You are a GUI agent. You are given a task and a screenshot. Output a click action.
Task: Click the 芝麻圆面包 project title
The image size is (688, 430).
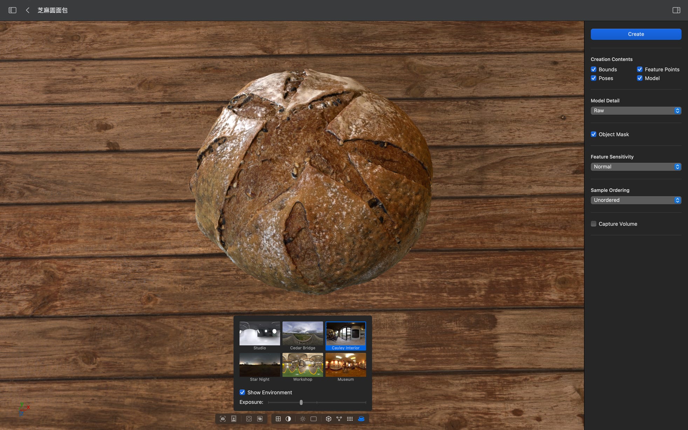(x=53, y=10)
